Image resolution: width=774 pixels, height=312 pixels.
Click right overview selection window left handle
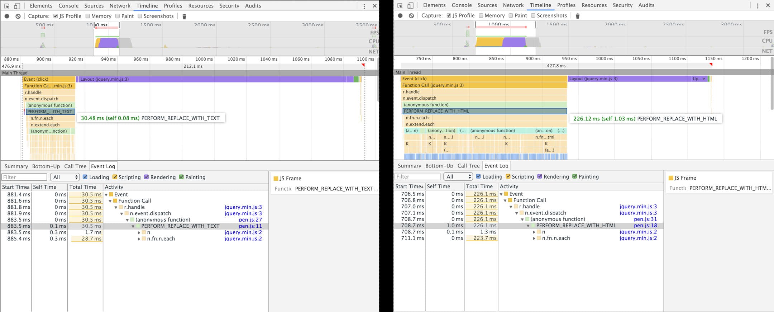[476, 24]
